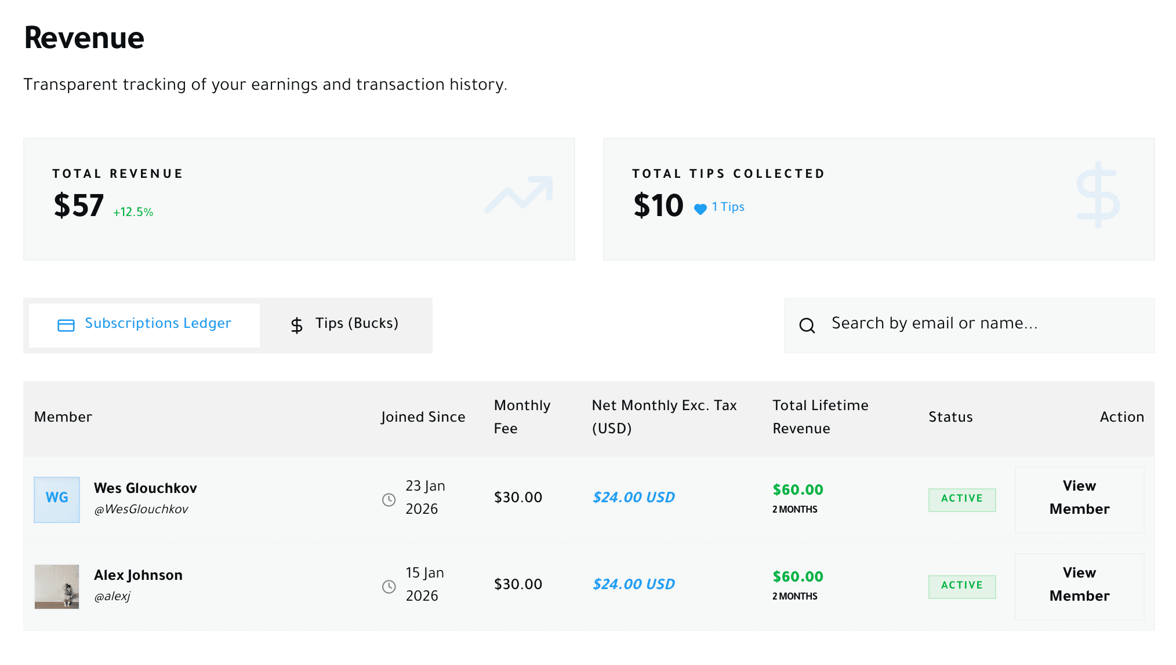This screenshot has width=1176, height=665.
Task: Click View Member for Wes Glouchkov
Action: [x=1079, y=499]
